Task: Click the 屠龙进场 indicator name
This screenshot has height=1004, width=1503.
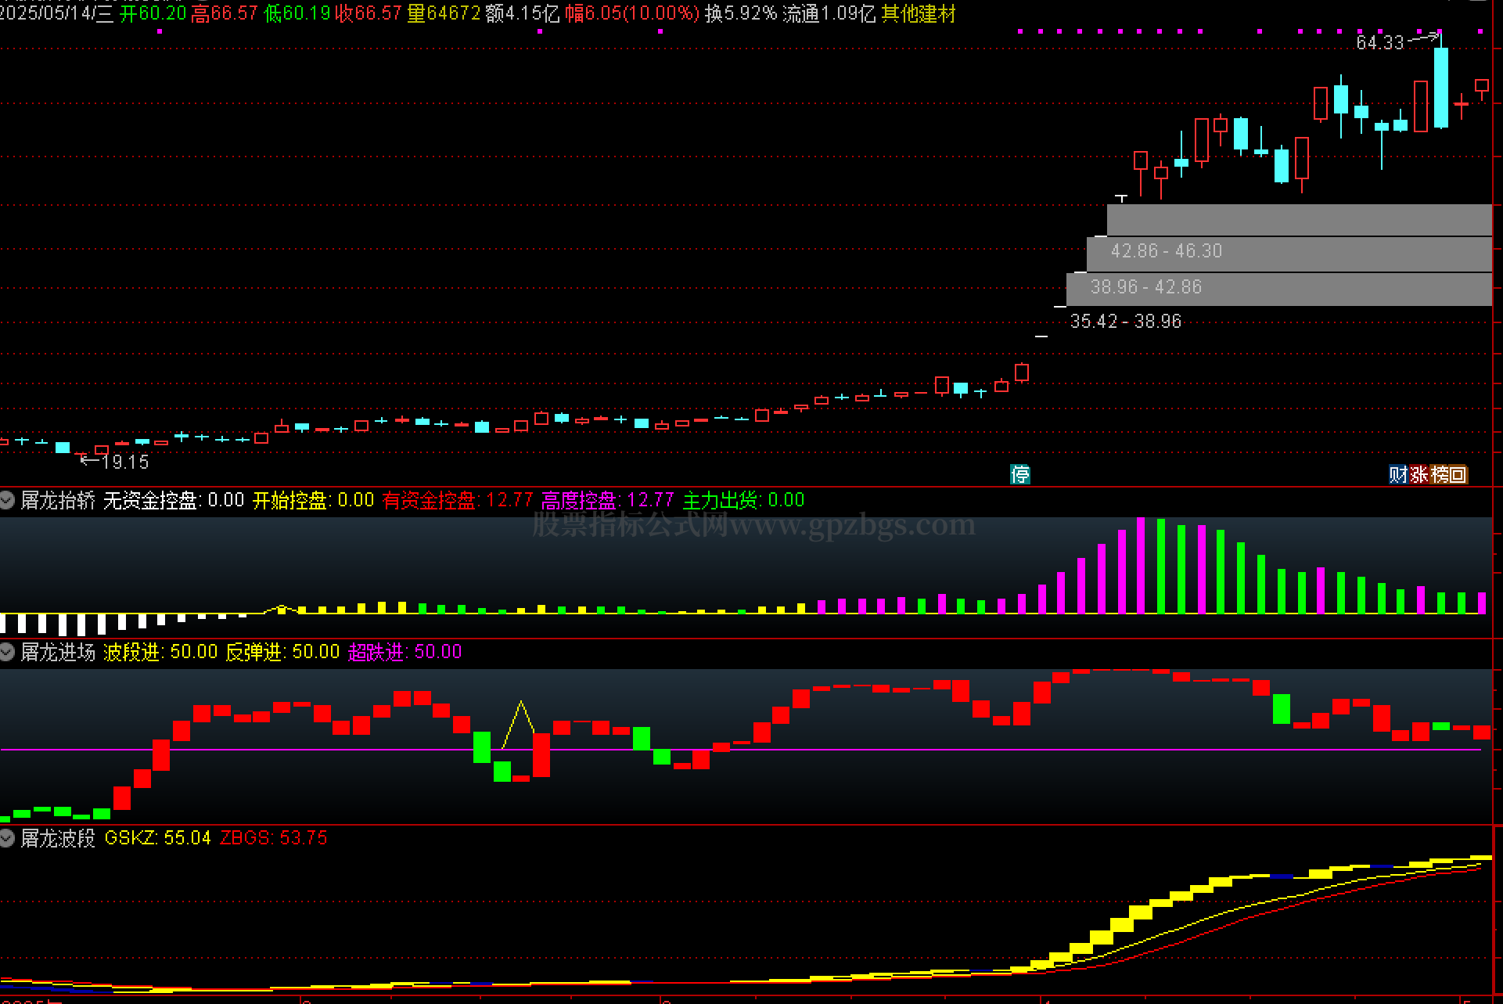Action: point(58,653)
